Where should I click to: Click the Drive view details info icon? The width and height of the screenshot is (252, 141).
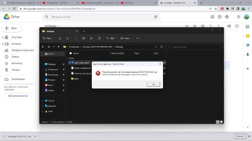click(x=237, y=26)
